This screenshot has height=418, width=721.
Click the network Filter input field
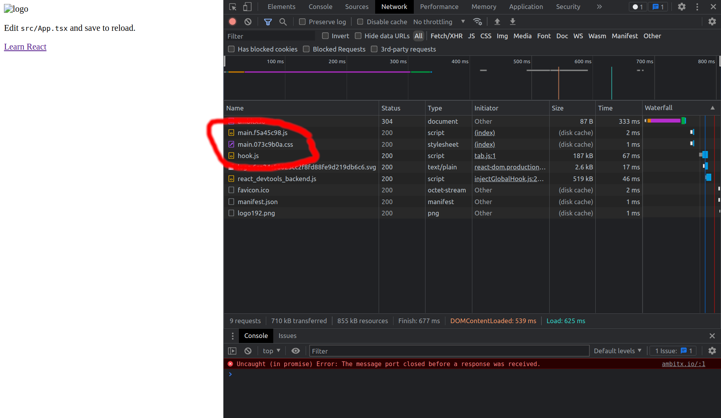[x=270, y=36]
